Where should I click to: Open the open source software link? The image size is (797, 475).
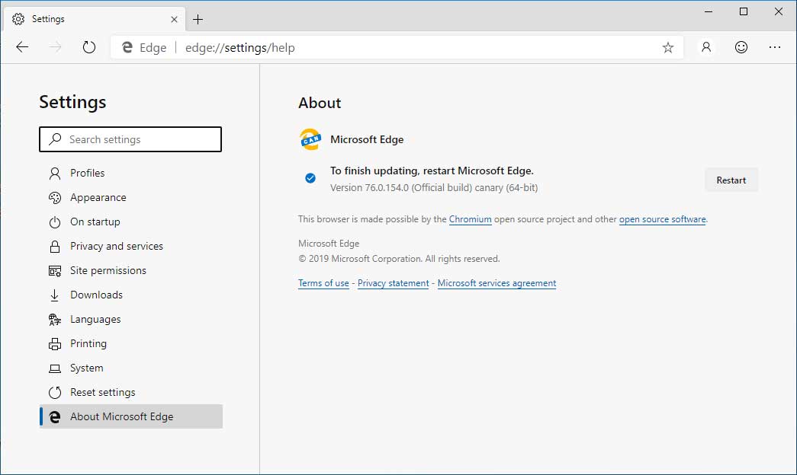tap(662, 219)
